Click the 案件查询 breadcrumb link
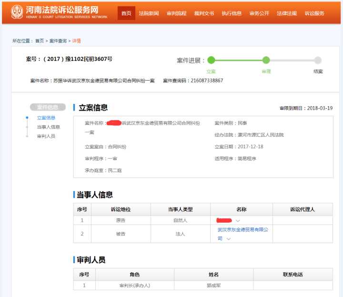Screen dimensions: 343x297 tap(59, 41)
